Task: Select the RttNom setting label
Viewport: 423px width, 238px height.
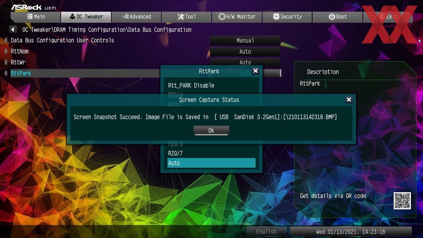Action: click(20, 51)
